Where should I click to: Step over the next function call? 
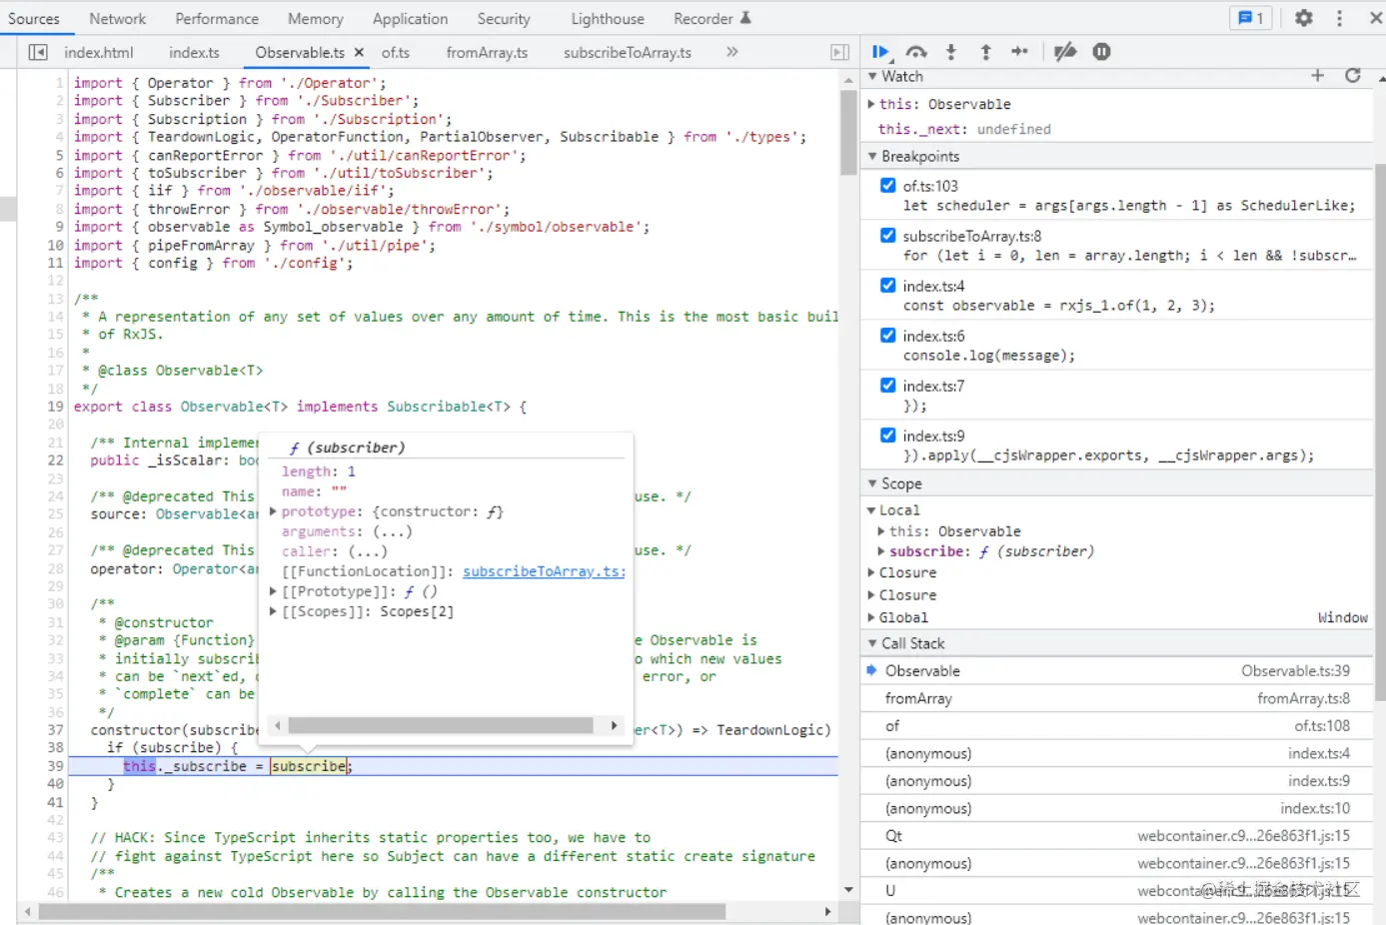point(916,52)
